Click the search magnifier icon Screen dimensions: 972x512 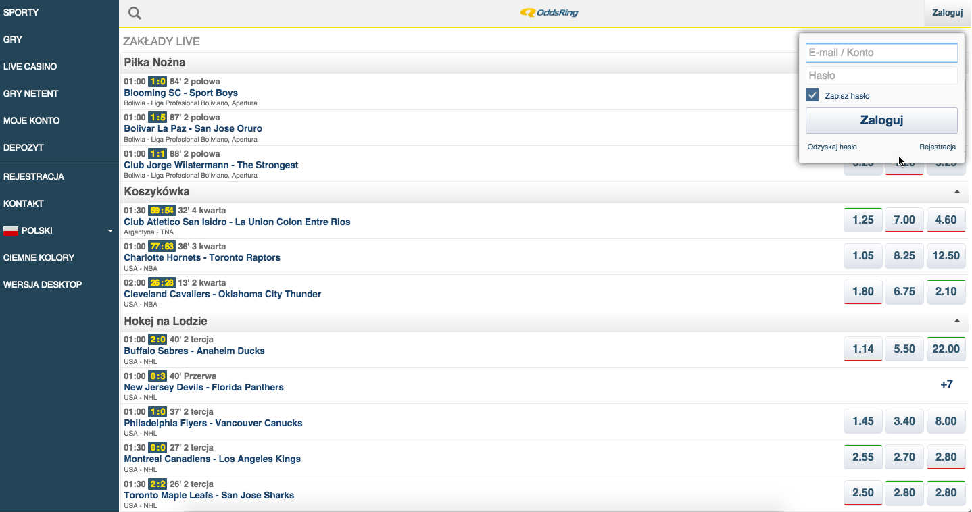tap(135, 13)
